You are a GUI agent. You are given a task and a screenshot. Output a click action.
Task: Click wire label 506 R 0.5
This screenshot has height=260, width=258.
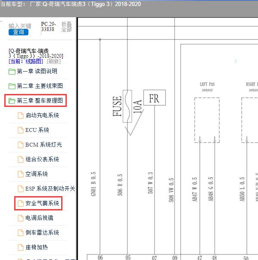pyautogui.click(x=120, y=185)
